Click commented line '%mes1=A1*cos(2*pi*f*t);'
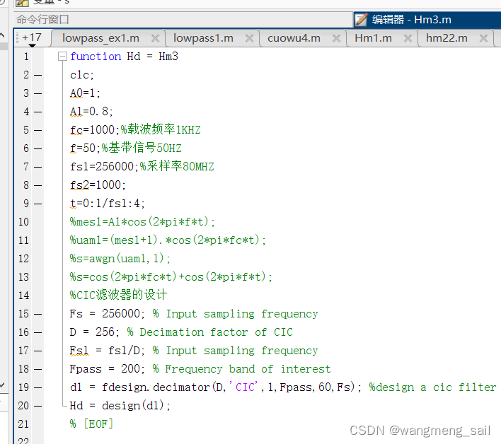Image resolution: width=501 pixels, height=444 pixels. coord(142,222)
